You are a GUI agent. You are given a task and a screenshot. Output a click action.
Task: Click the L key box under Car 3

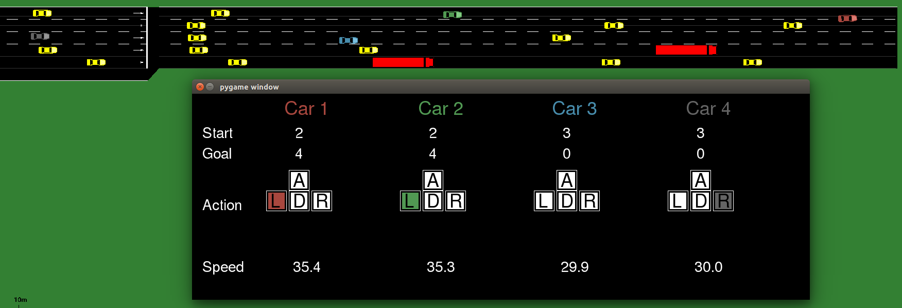click(x=544, y=201)
